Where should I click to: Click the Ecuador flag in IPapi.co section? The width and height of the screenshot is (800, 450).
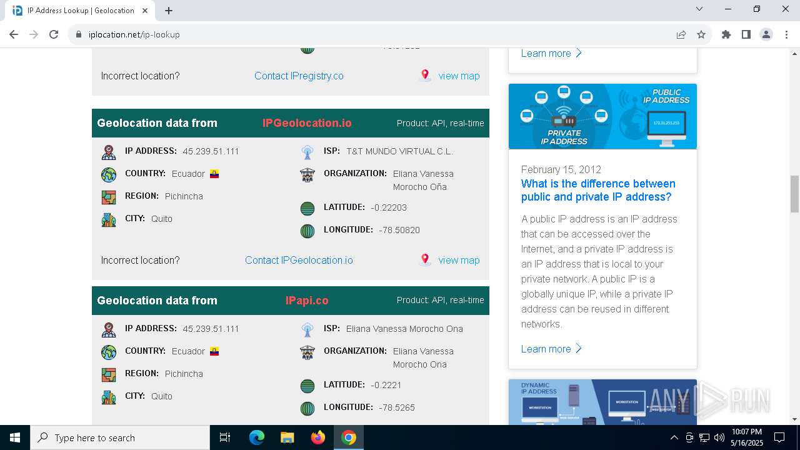point(214,351)
